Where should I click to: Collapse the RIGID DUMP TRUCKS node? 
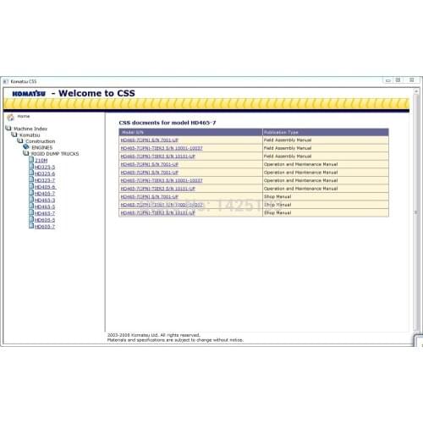pos(55,154)
